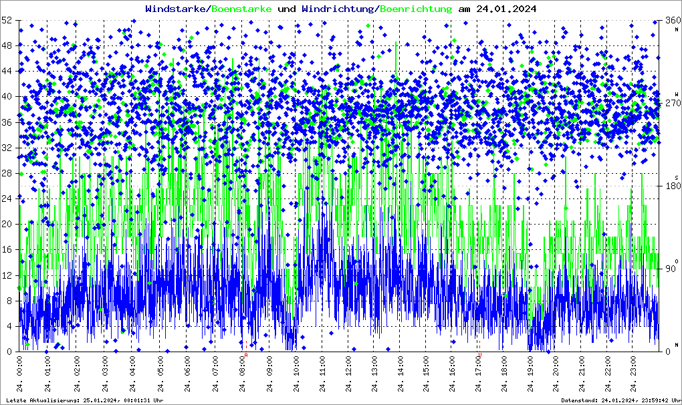682x405 pixels.
Task: Click the wind speed axis label '24'
Action: [x=7, y=198]
